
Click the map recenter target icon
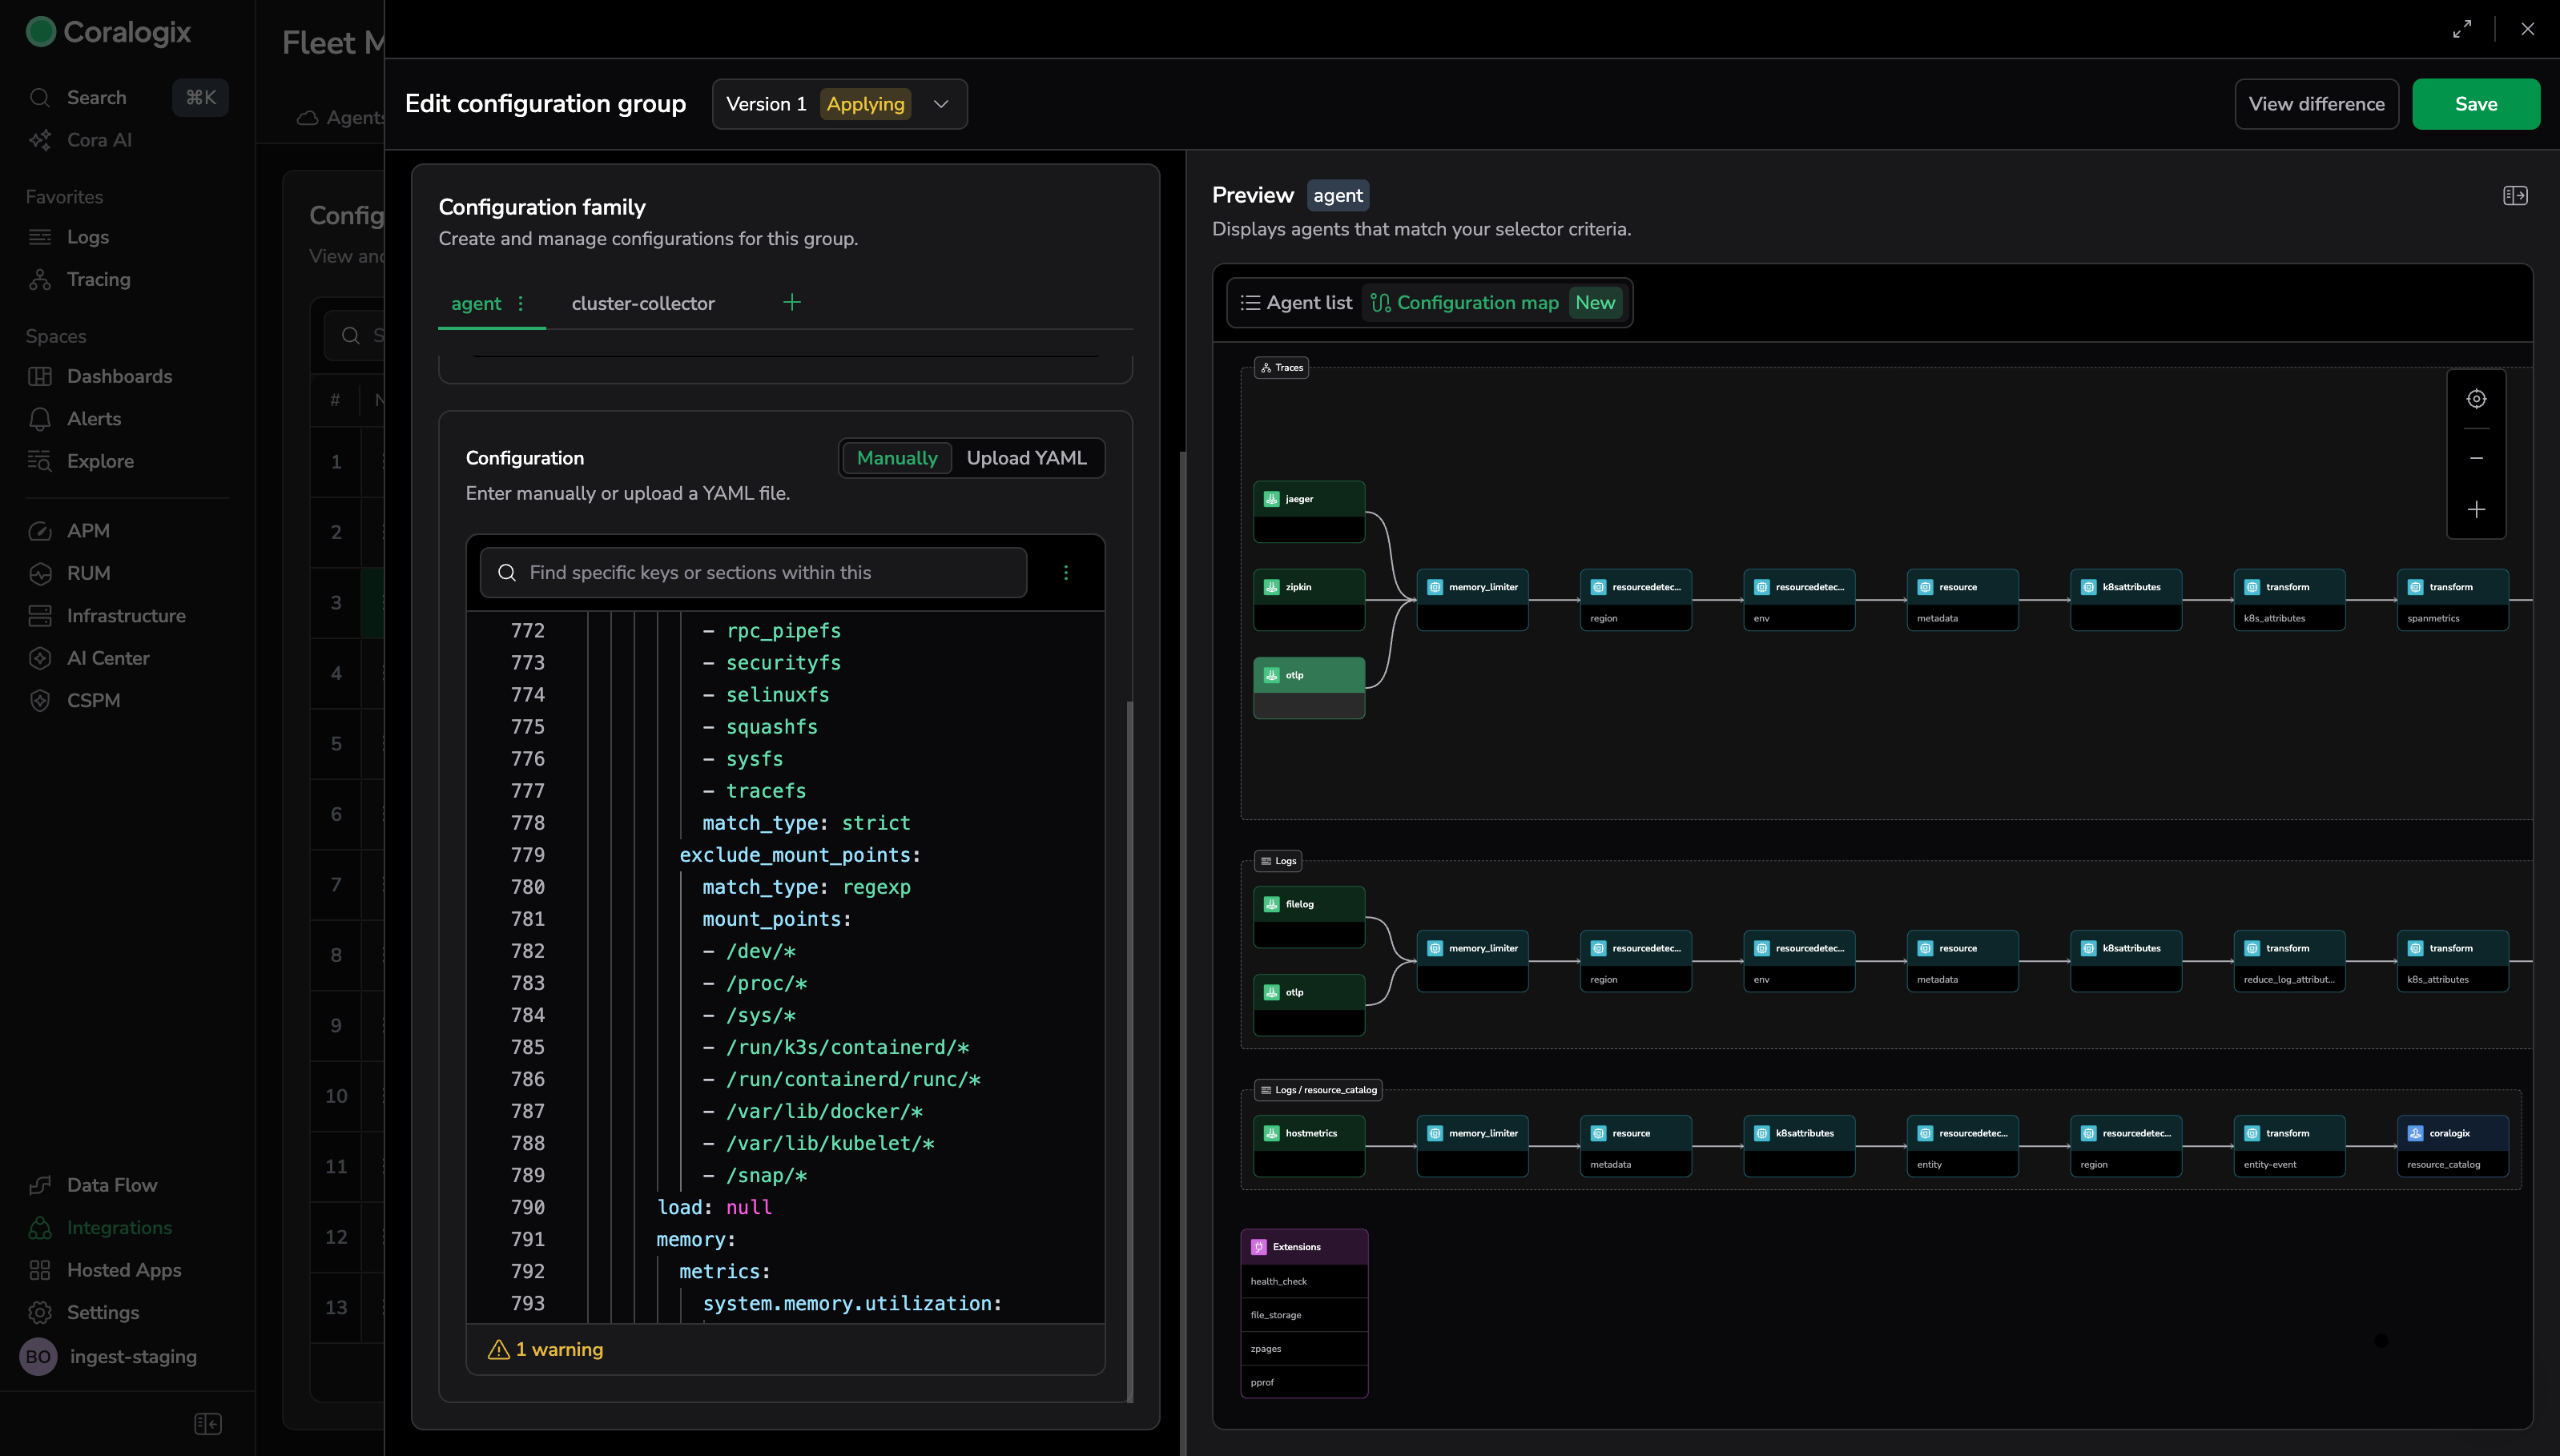[2476, 399]
